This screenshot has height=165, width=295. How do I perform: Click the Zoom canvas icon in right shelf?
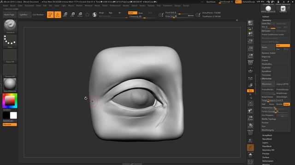click(x=250, y=41)
